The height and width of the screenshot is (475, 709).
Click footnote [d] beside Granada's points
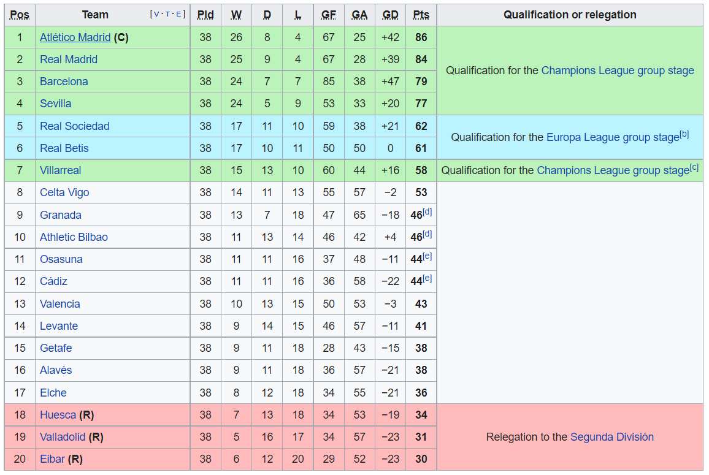click(427, 212)
